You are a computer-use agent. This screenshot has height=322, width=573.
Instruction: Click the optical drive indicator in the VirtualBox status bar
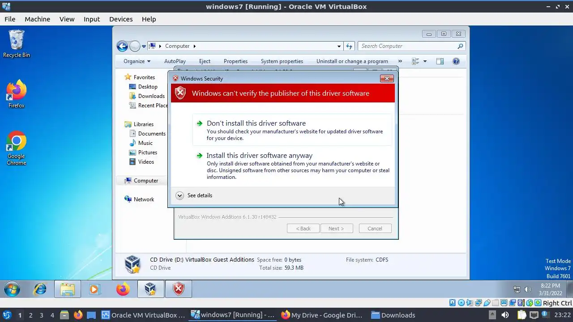[461, 303]
